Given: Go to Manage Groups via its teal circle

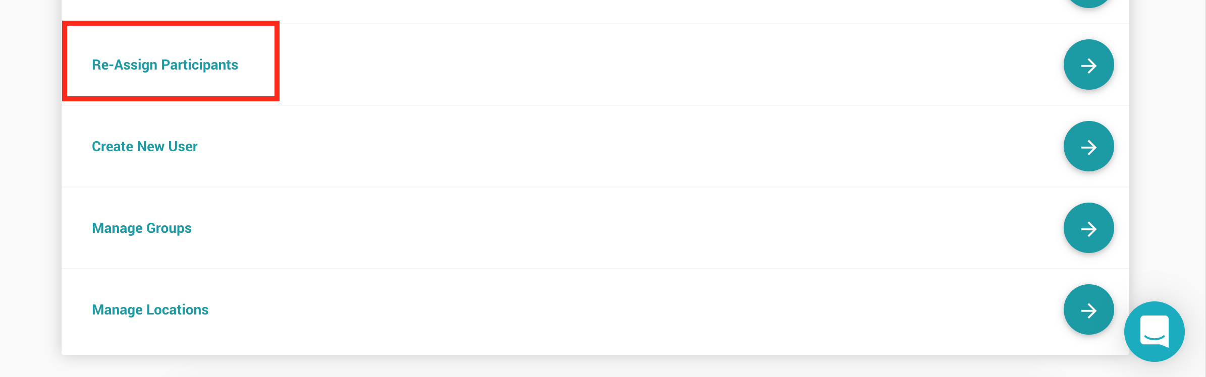Looking at the screenshot, I should (1088, 228).
